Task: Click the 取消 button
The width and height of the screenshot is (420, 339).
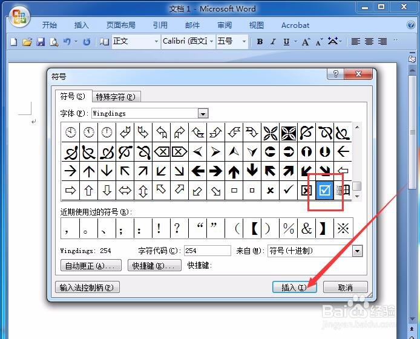Action: (346, 288)
